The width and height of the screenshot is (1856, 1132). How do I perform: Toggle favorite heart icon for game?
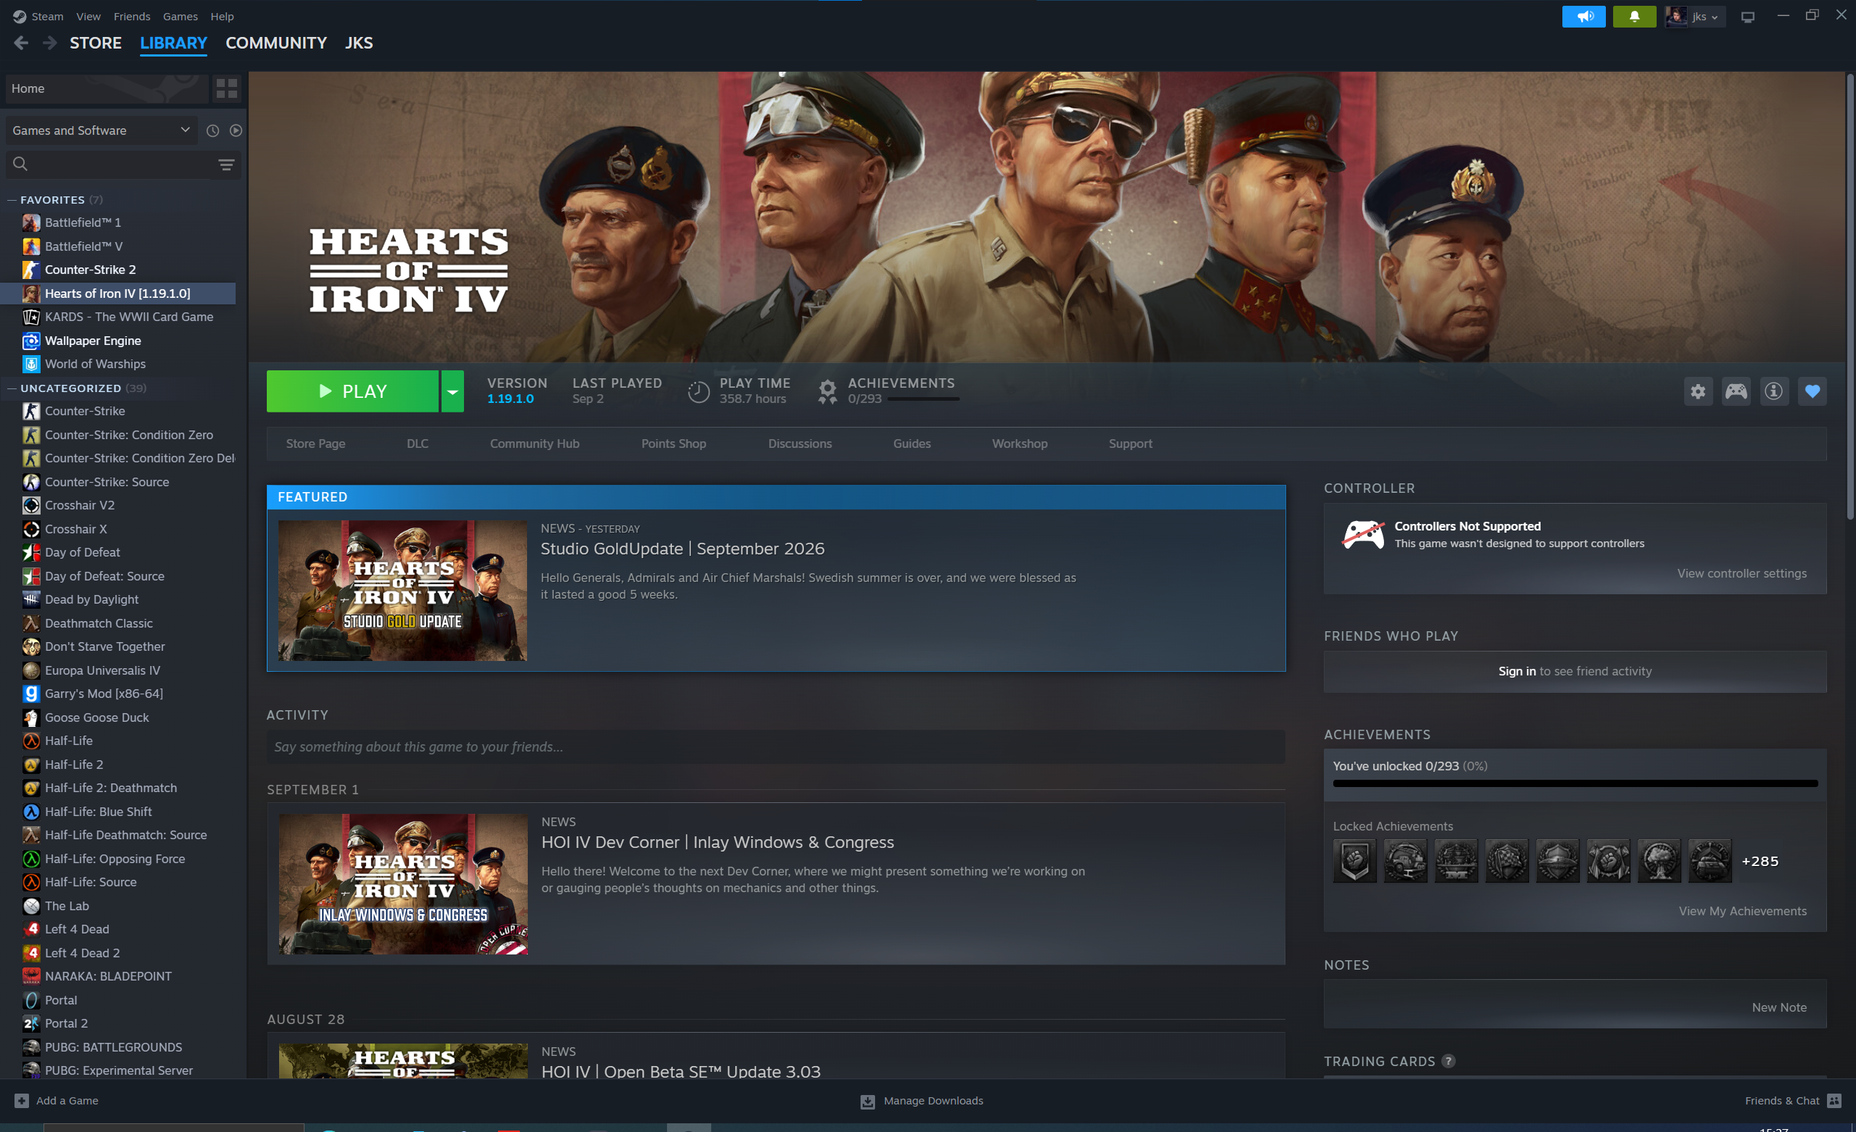pyautogui.click(x=1812, y=391)
